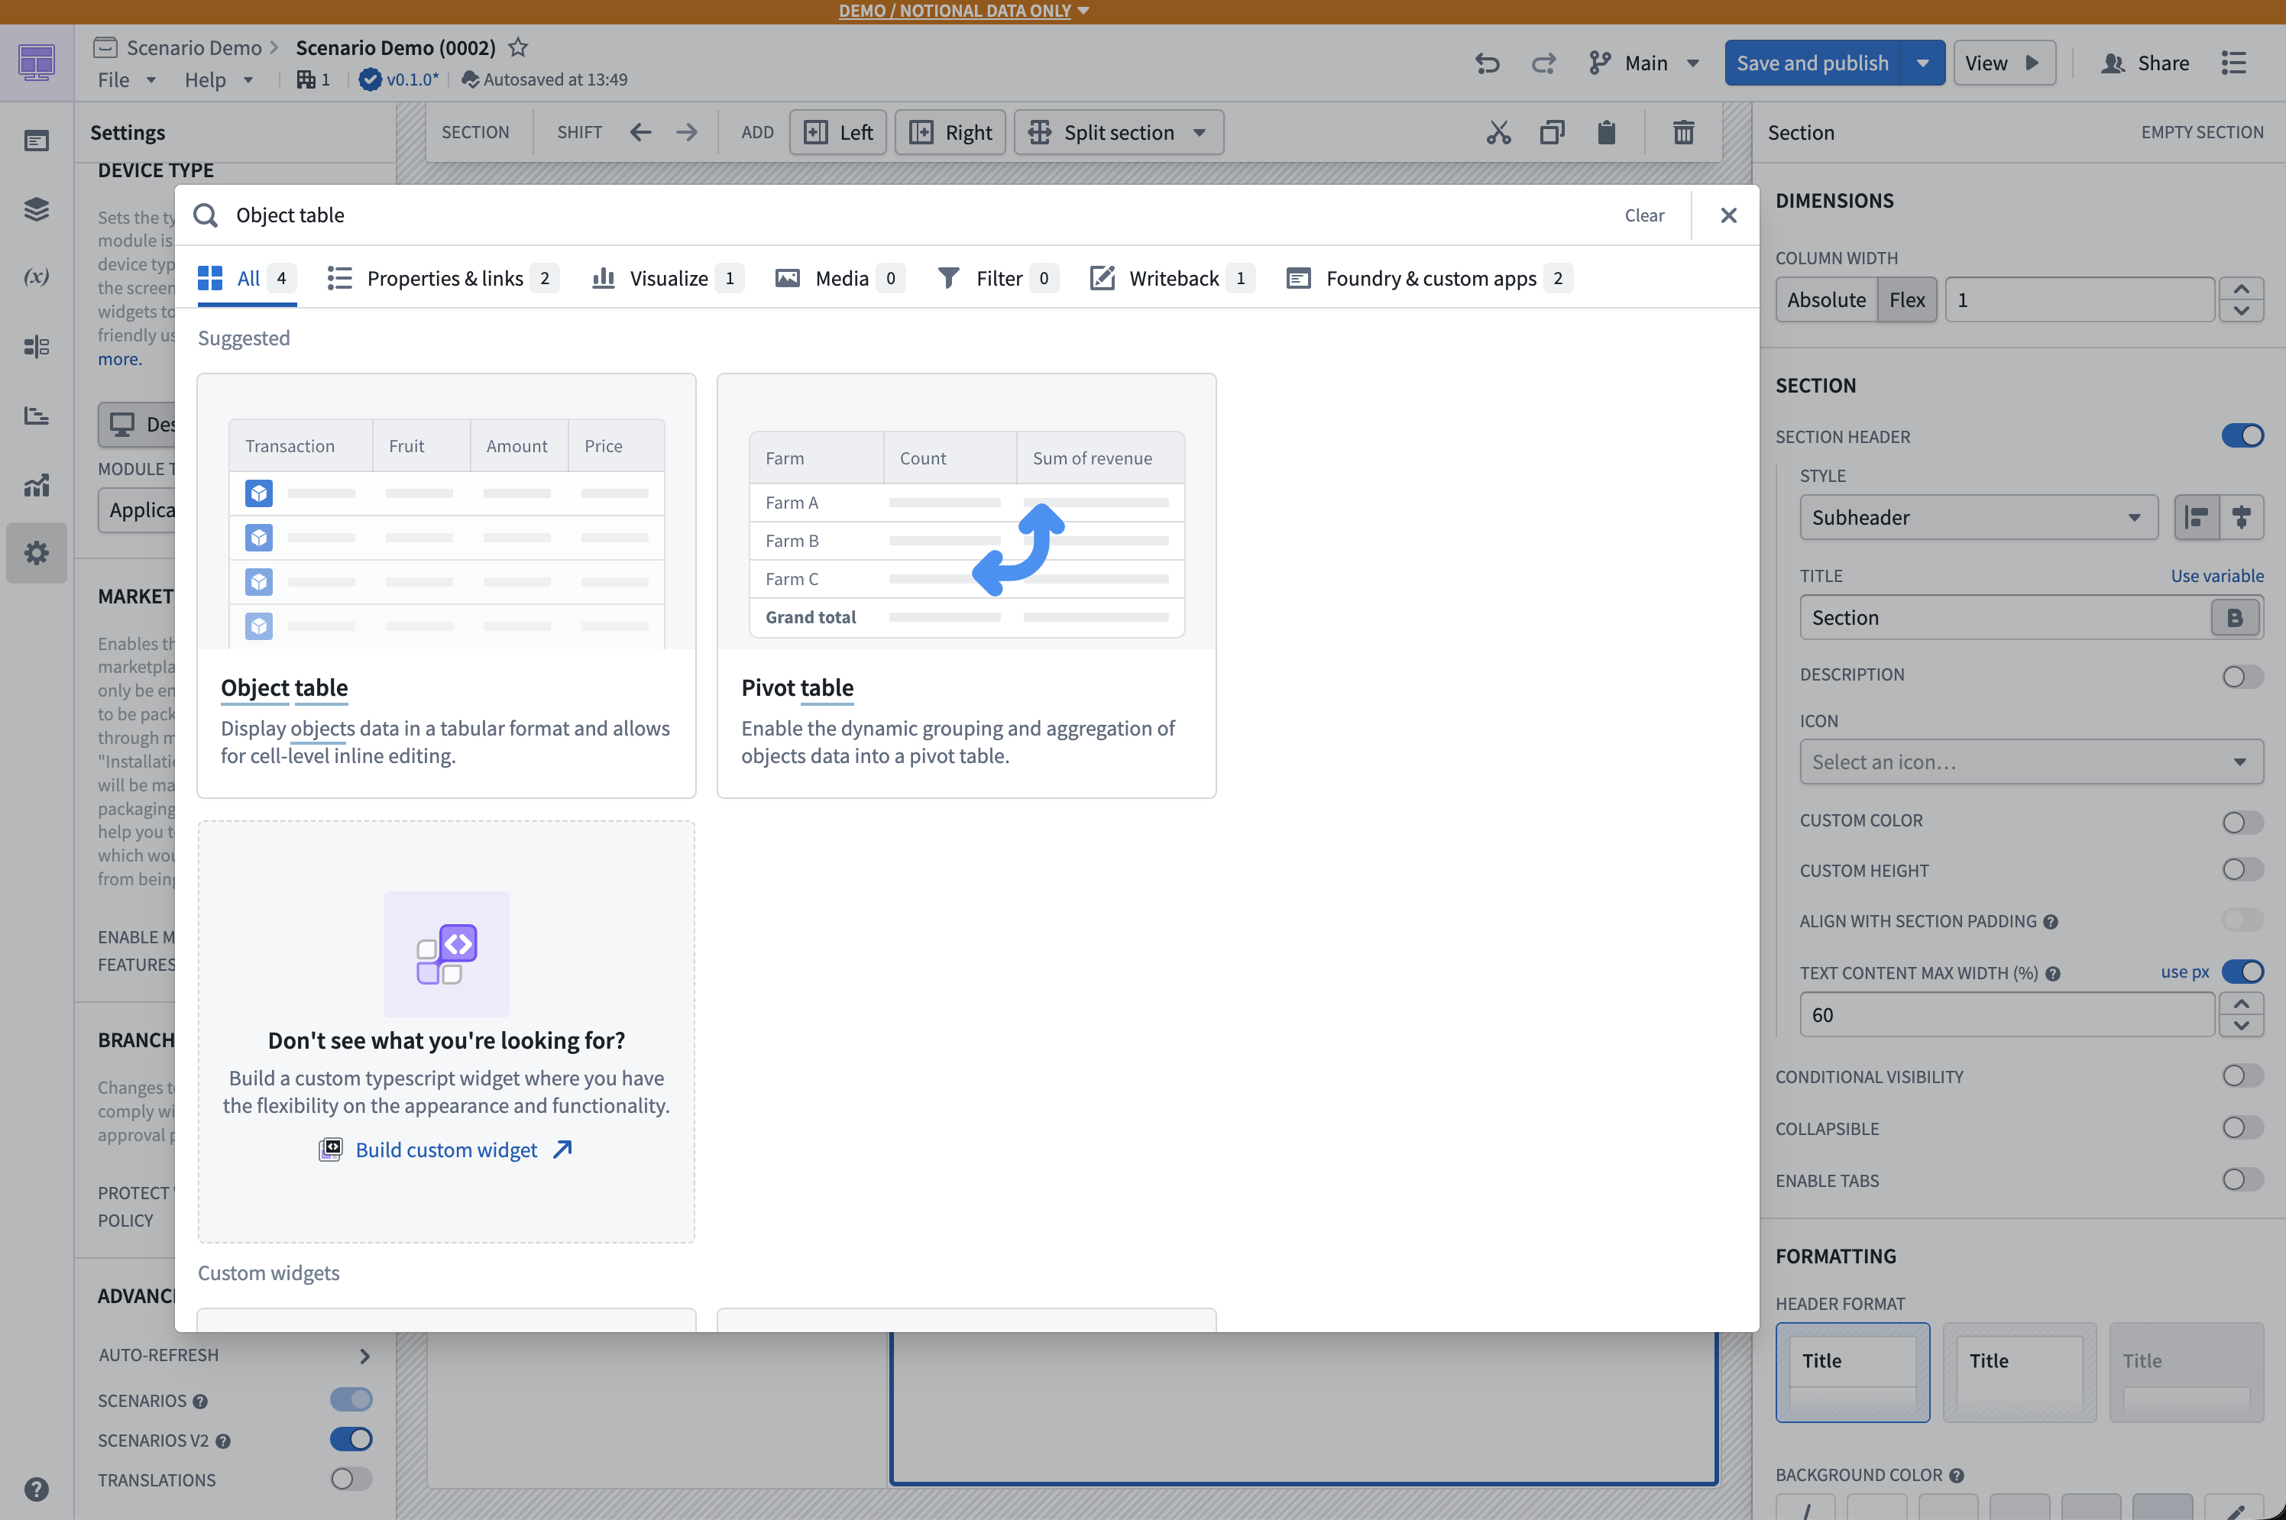Switch to Properties & links tab
Screen dimensions: 2286x1520
coord(444,280)
